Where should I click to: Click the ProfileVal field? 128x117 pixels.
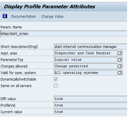[x=90, y=105]
